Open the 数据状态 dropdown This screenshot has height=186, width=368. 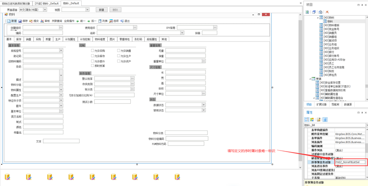click(204, 105)
